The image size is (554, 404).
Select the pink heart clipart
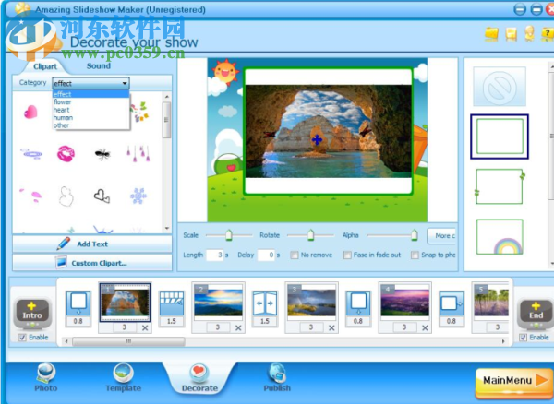point(30,113)
